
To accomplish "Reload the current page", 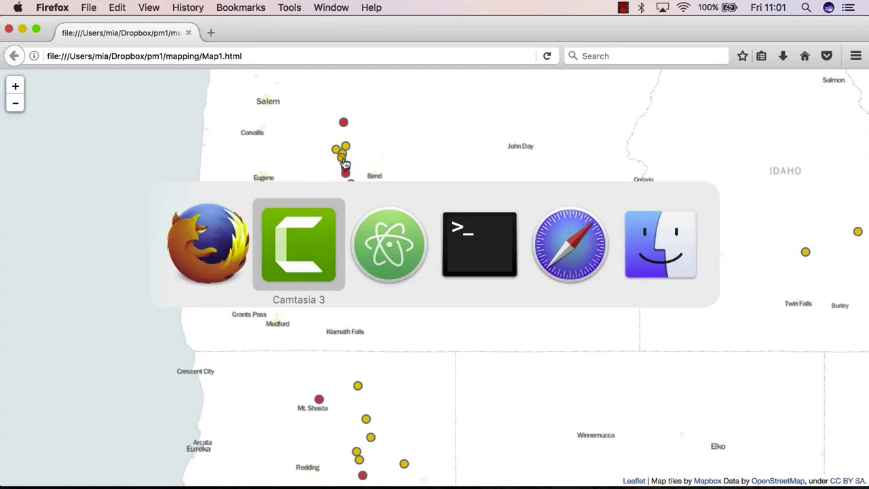I will pos(547,56).
